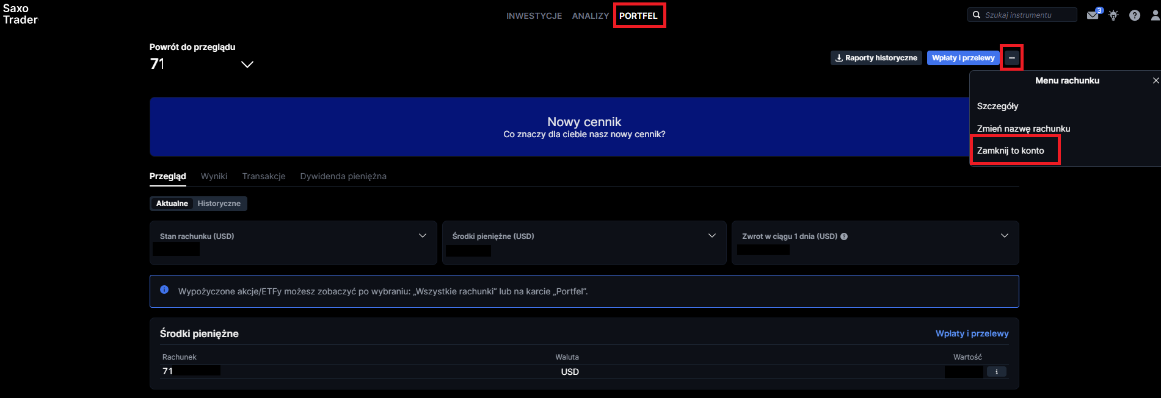Open the Transakcje tab
Image resolution: width=1161 pixels, height=398 pixels.
tap(263, 176)
